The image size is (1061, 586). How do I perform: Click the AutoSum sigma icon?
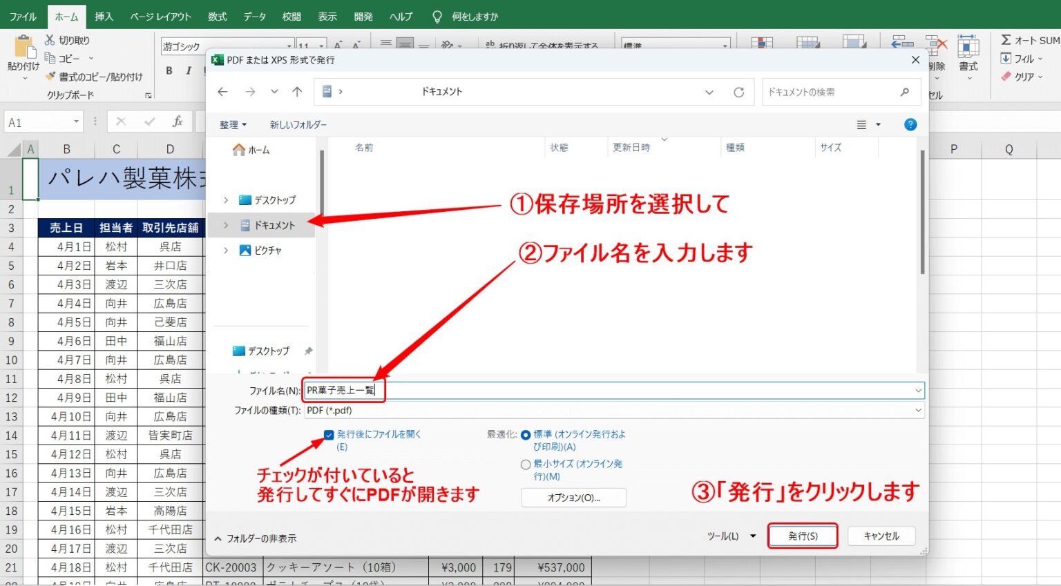(1006, 40)
